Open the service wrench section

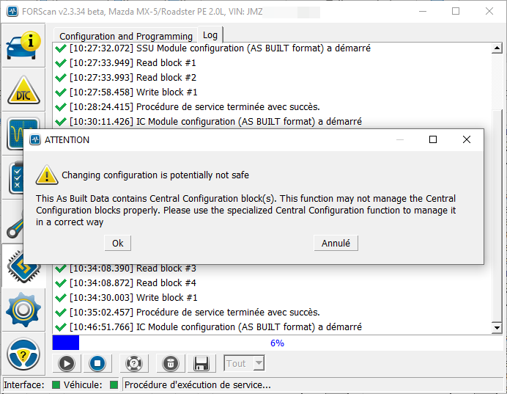point(13,222)
